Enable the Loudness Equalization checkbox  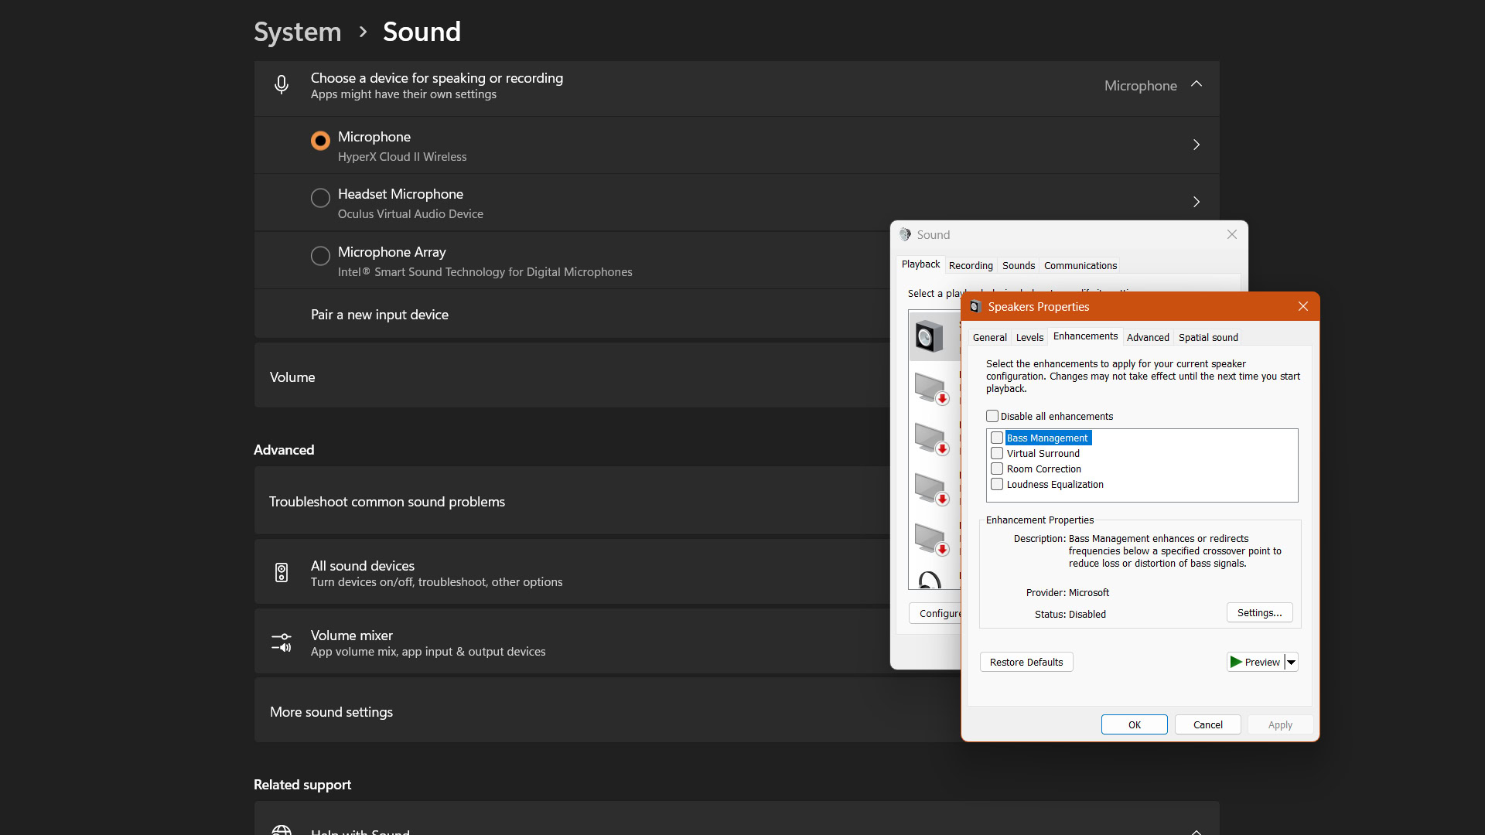(x=997, y=484)
